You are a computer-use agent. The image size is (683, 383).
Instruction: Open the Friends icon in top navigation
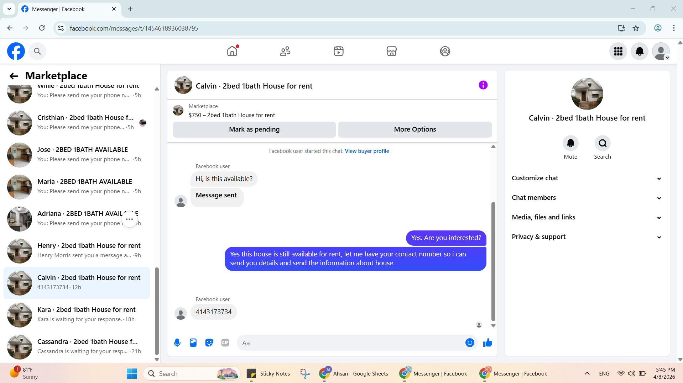click(x=285, y=51)
